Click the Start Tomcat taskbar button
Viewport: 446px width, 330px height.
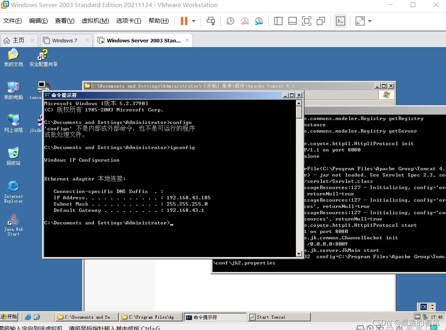pyautogui.click(x=279, y=317)
